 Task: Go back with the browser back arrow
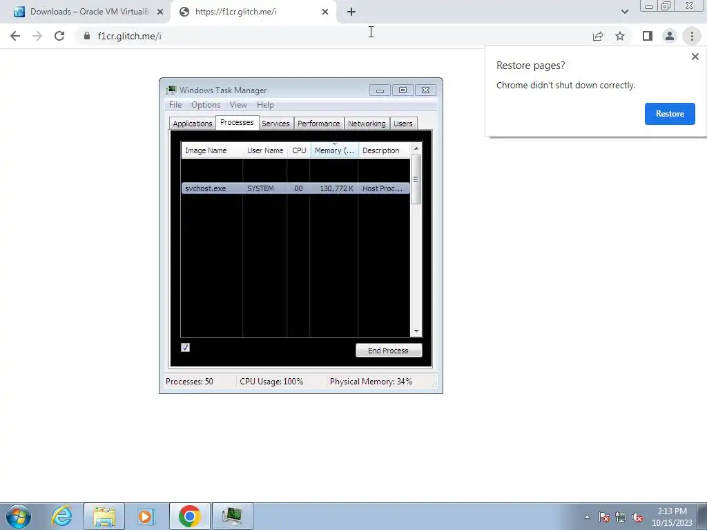pos(15,36)
